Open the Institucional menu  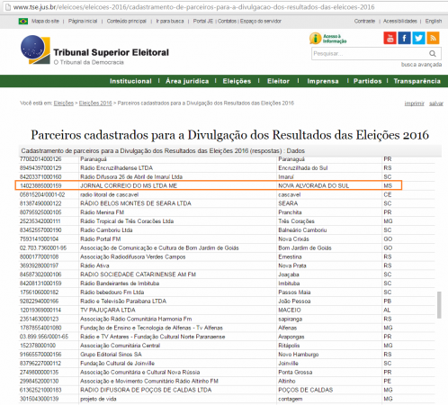pyautogui.click(x=130, y=81)
